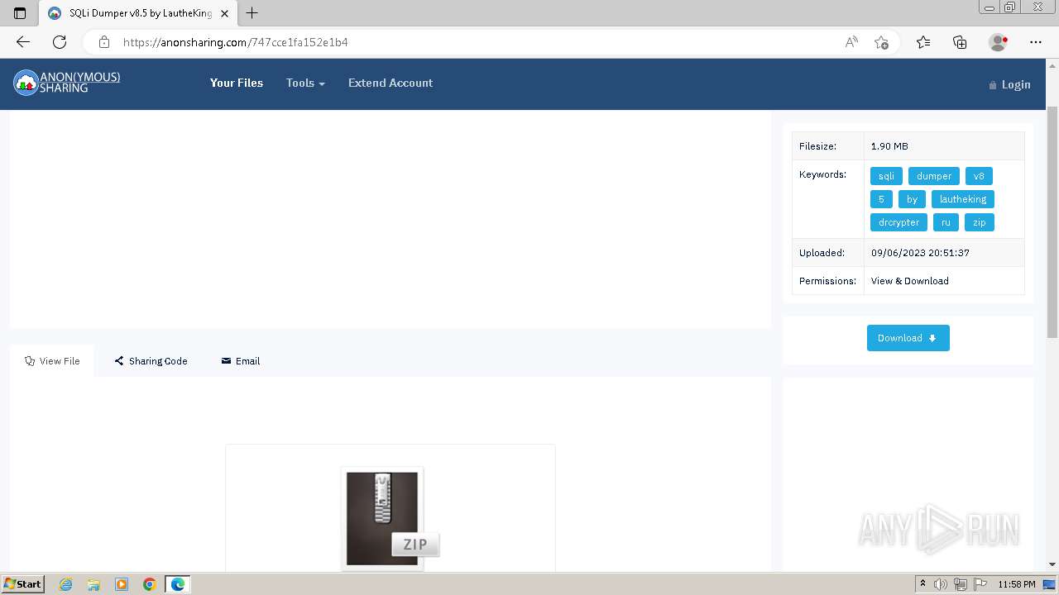The image size is (1059, 595).
Task: Click the 1.90 MB filesize value
Action: (889, 146)
